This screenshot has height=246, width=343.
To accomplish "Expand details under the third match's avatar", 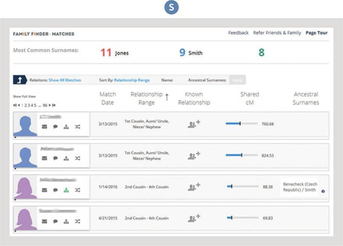I will tap(15, 200).
